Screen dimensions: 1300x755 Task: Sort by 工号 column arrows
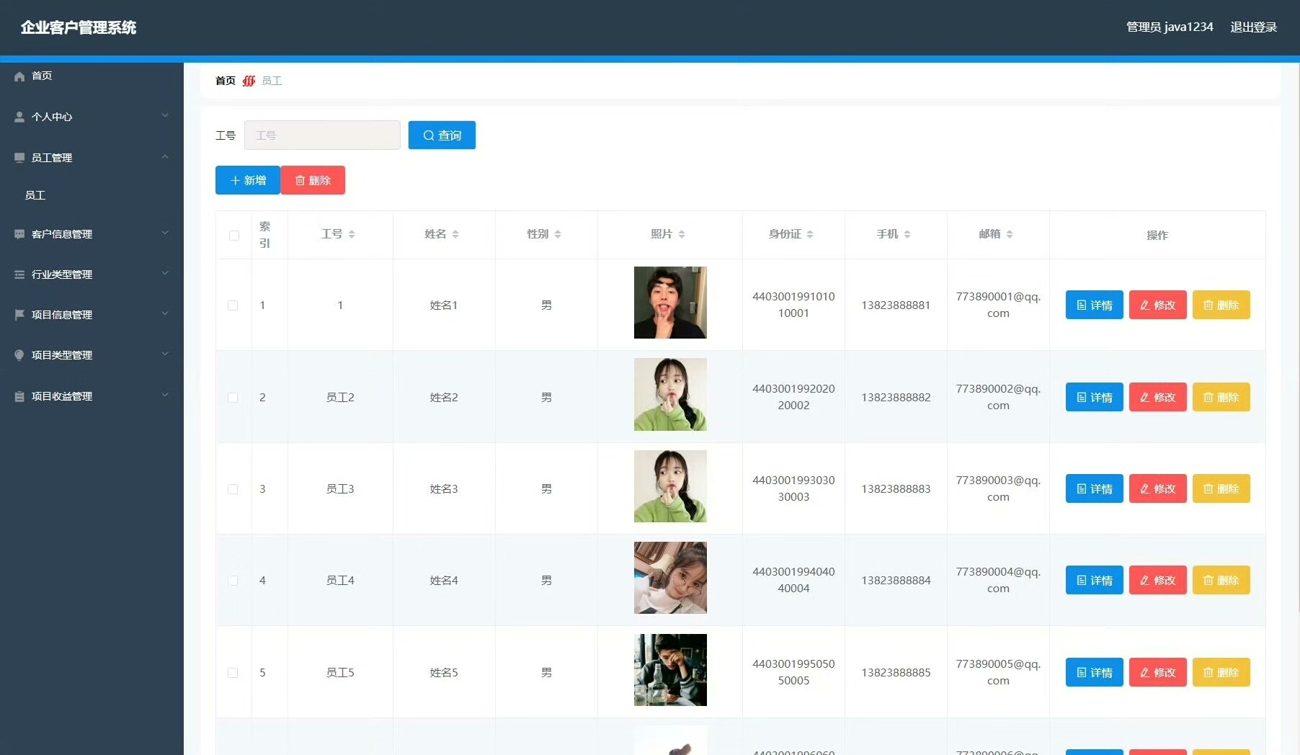[x=352, y=234]
